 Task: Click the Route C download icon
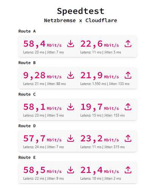pyautogui.click(x=71, y=107)
